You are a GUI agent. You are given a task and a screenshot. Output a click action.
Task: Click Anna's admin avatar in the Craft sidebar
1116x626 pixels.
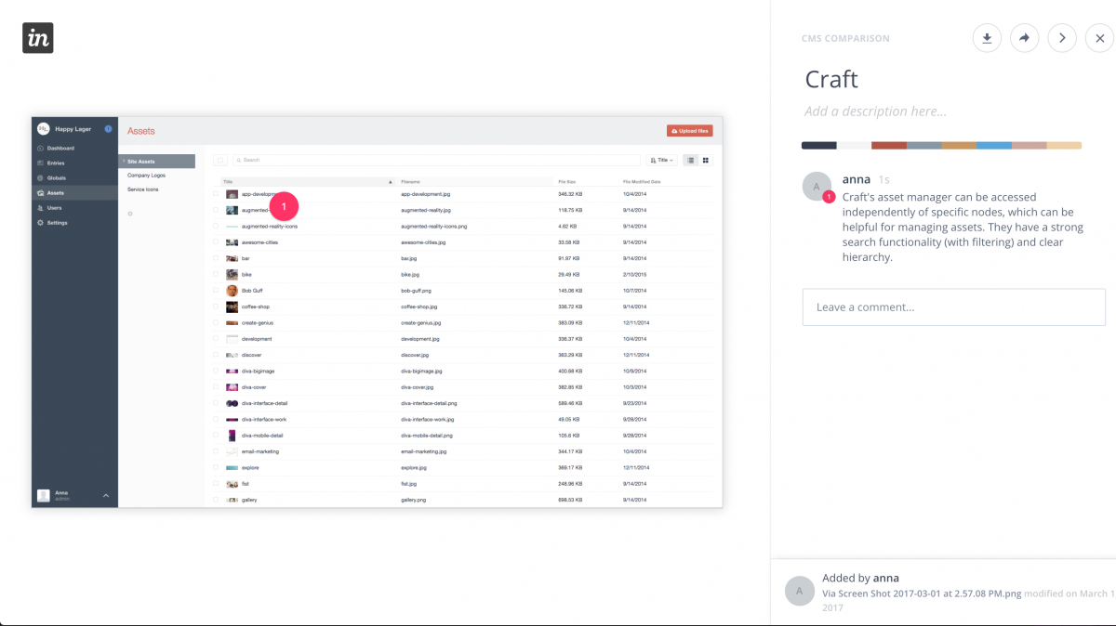click(x=43, y=495)
